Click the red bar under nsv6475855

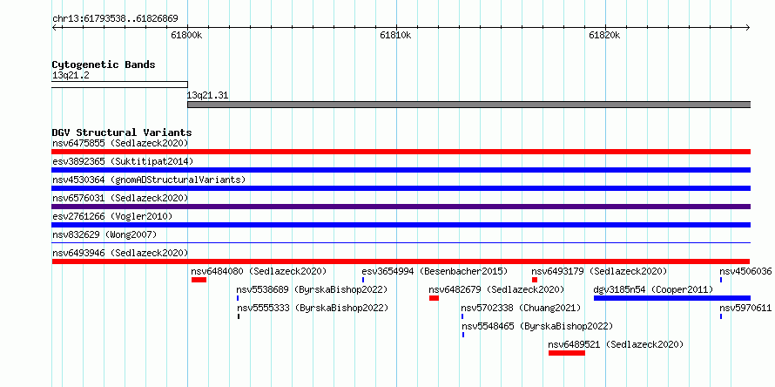click(401, 152)
